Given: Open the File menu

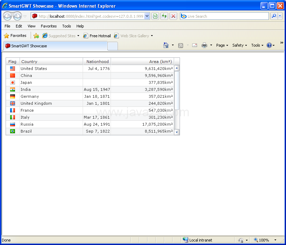Looking at the screenshot, I should click(7, 26).
